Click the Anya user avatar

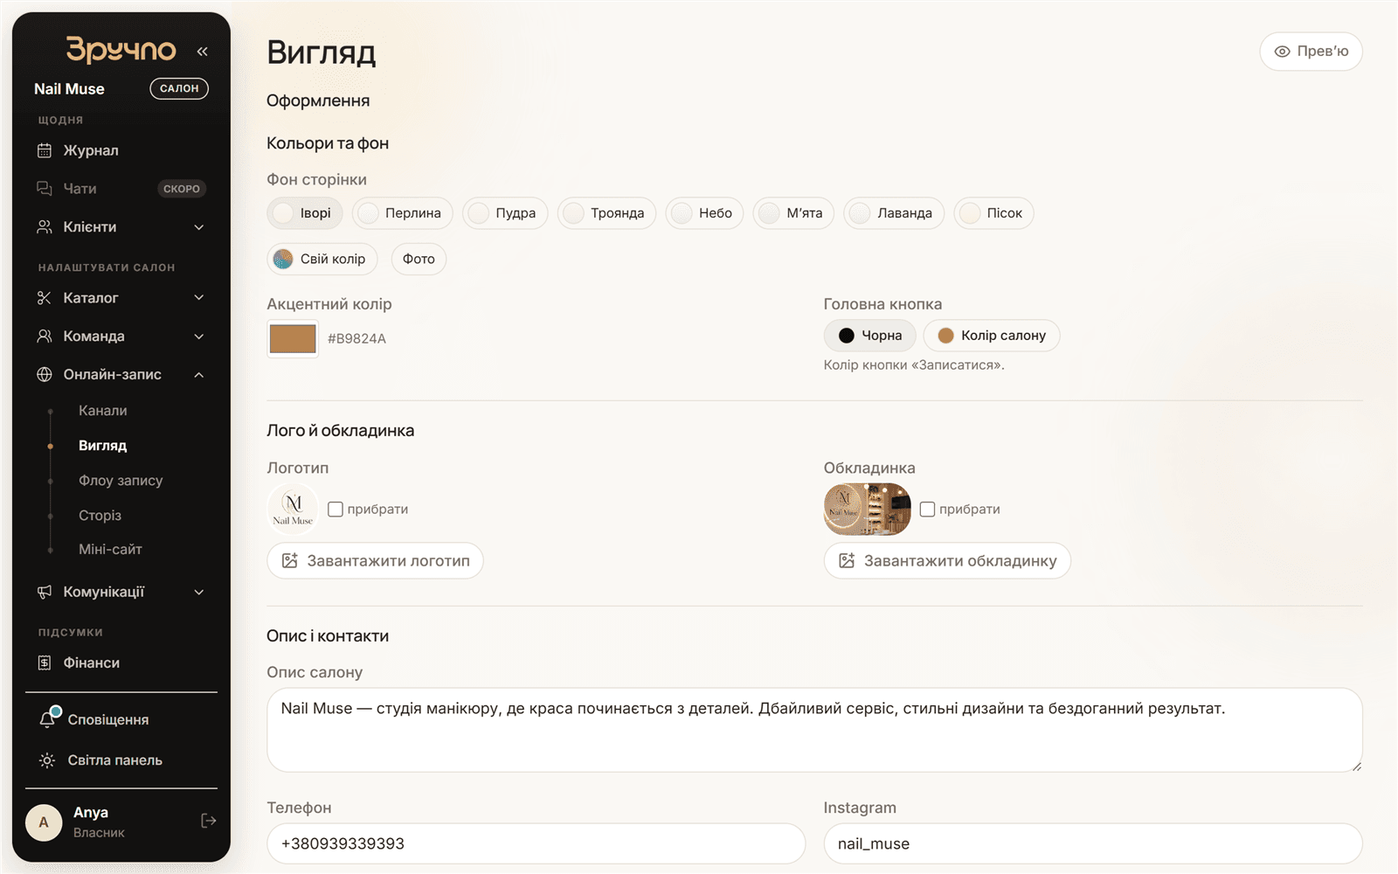coord(44,822)
